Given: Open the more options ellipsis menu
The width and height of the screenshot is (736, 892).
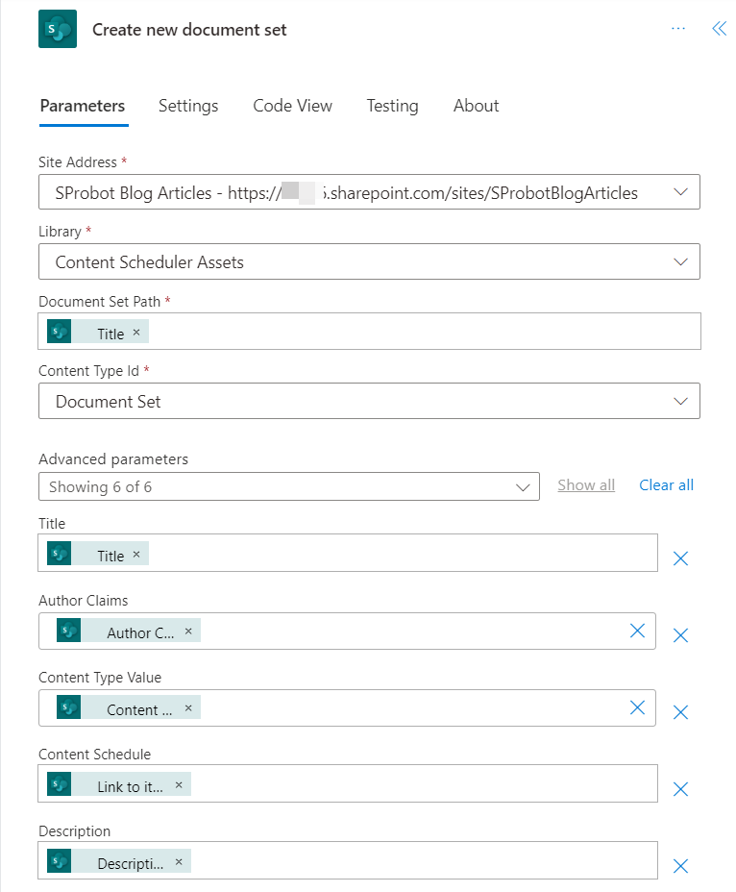Looking at the screenshot, I should (678, 29).
